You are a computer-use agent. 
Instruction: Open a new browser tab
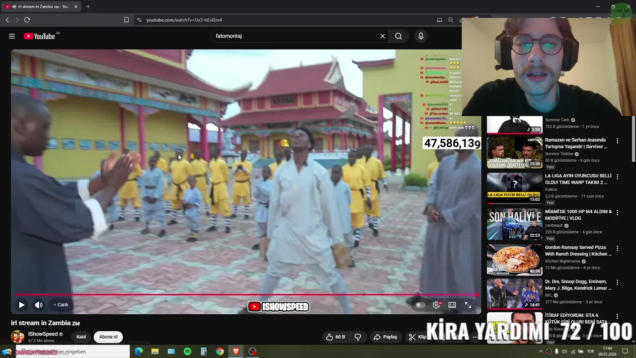(88, 6)
